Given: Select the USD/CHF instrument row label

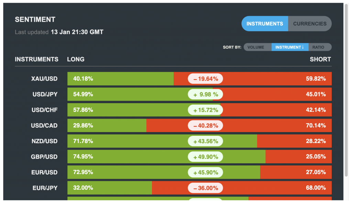Looking at the screenshot, I should (45, 110).
